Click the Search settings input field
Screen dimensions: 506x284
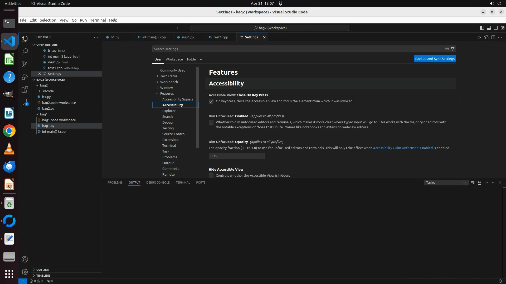298,49
